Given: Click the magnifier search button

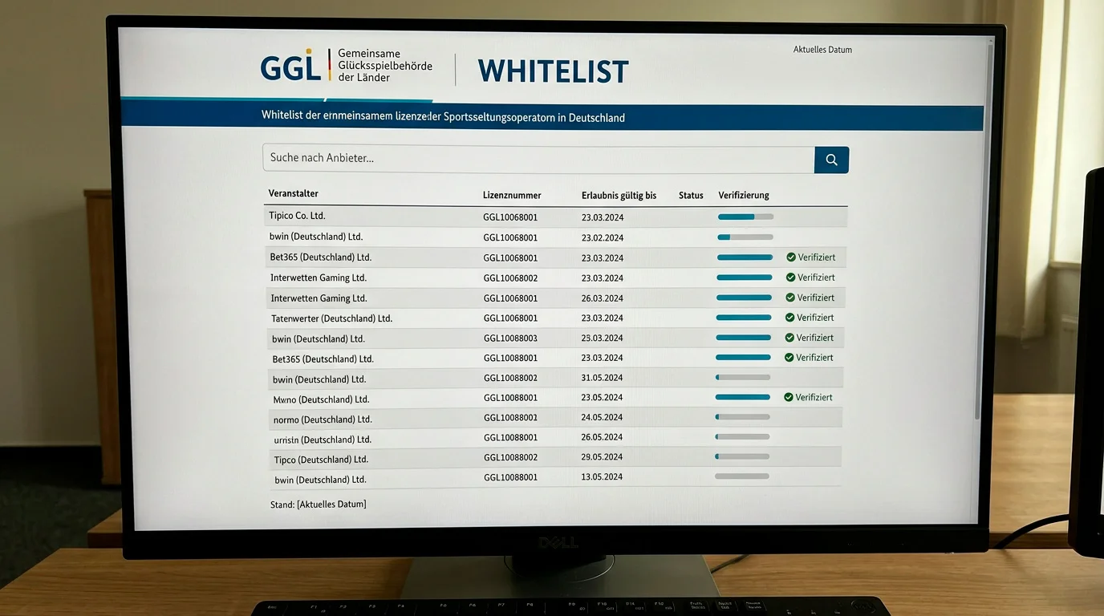Looking at the screenshot, I should 831,160.
